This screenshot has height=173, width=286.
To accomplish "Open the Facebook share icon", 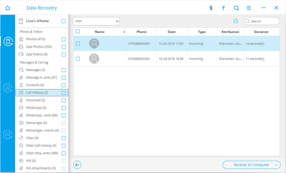I will (223, 8).
